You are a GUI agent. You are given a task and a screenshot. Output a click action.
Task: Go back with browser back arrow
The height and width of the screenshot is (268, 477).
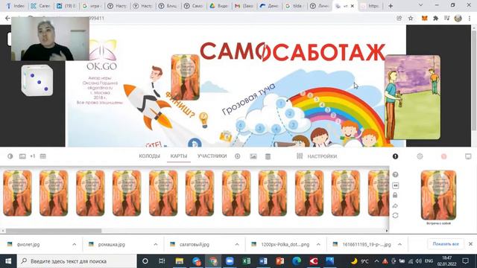point(7,18)
